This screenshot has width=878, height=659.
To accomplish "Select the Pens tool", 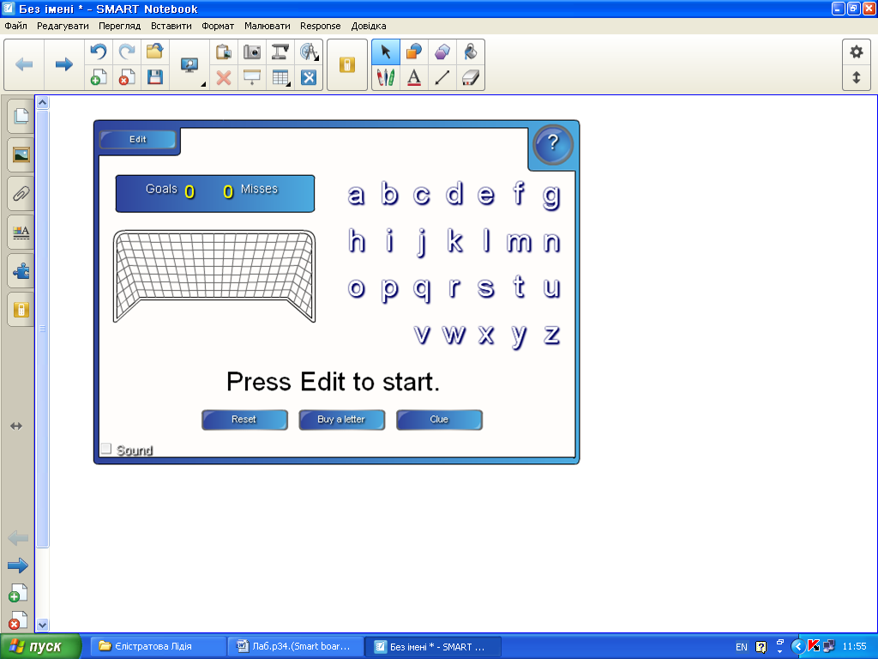I will coord(386,77).
